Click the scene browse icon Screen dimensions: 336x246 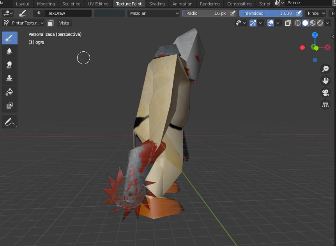click(x=279, y=3)
